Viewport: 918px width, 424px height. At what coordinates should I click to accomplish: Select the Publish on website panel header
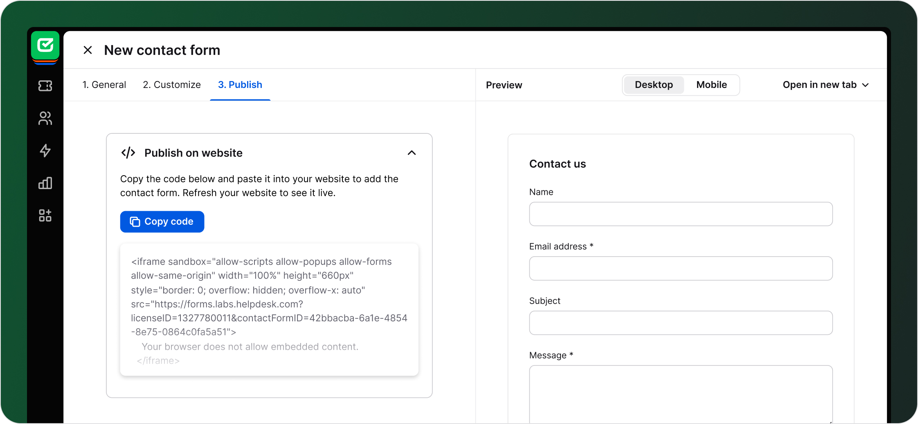pyautogui.click(x=193, y=153)
